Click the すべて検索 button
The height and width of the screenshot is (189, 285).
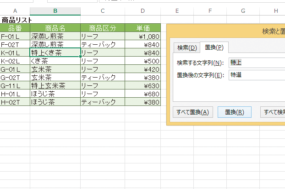click(273, 112)
